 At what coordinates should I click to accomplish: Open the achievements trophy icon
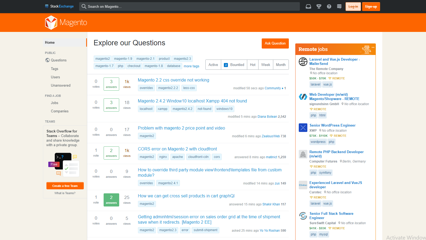(x=319, y=6)
